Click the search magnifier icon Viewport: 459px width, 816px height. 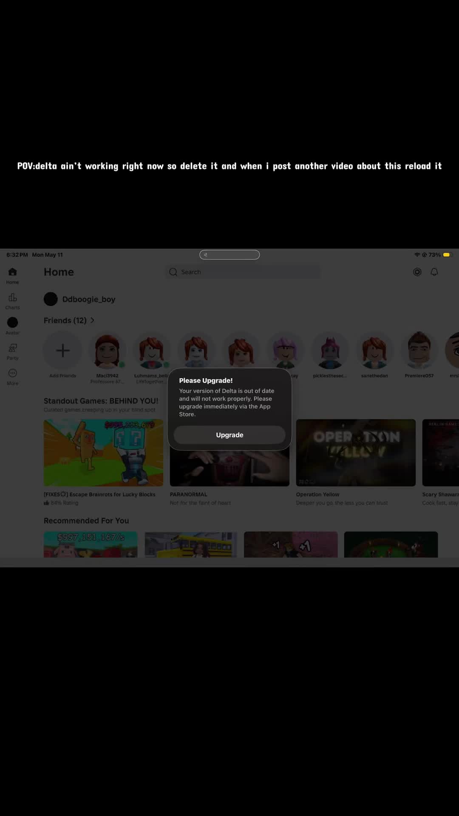173,272
